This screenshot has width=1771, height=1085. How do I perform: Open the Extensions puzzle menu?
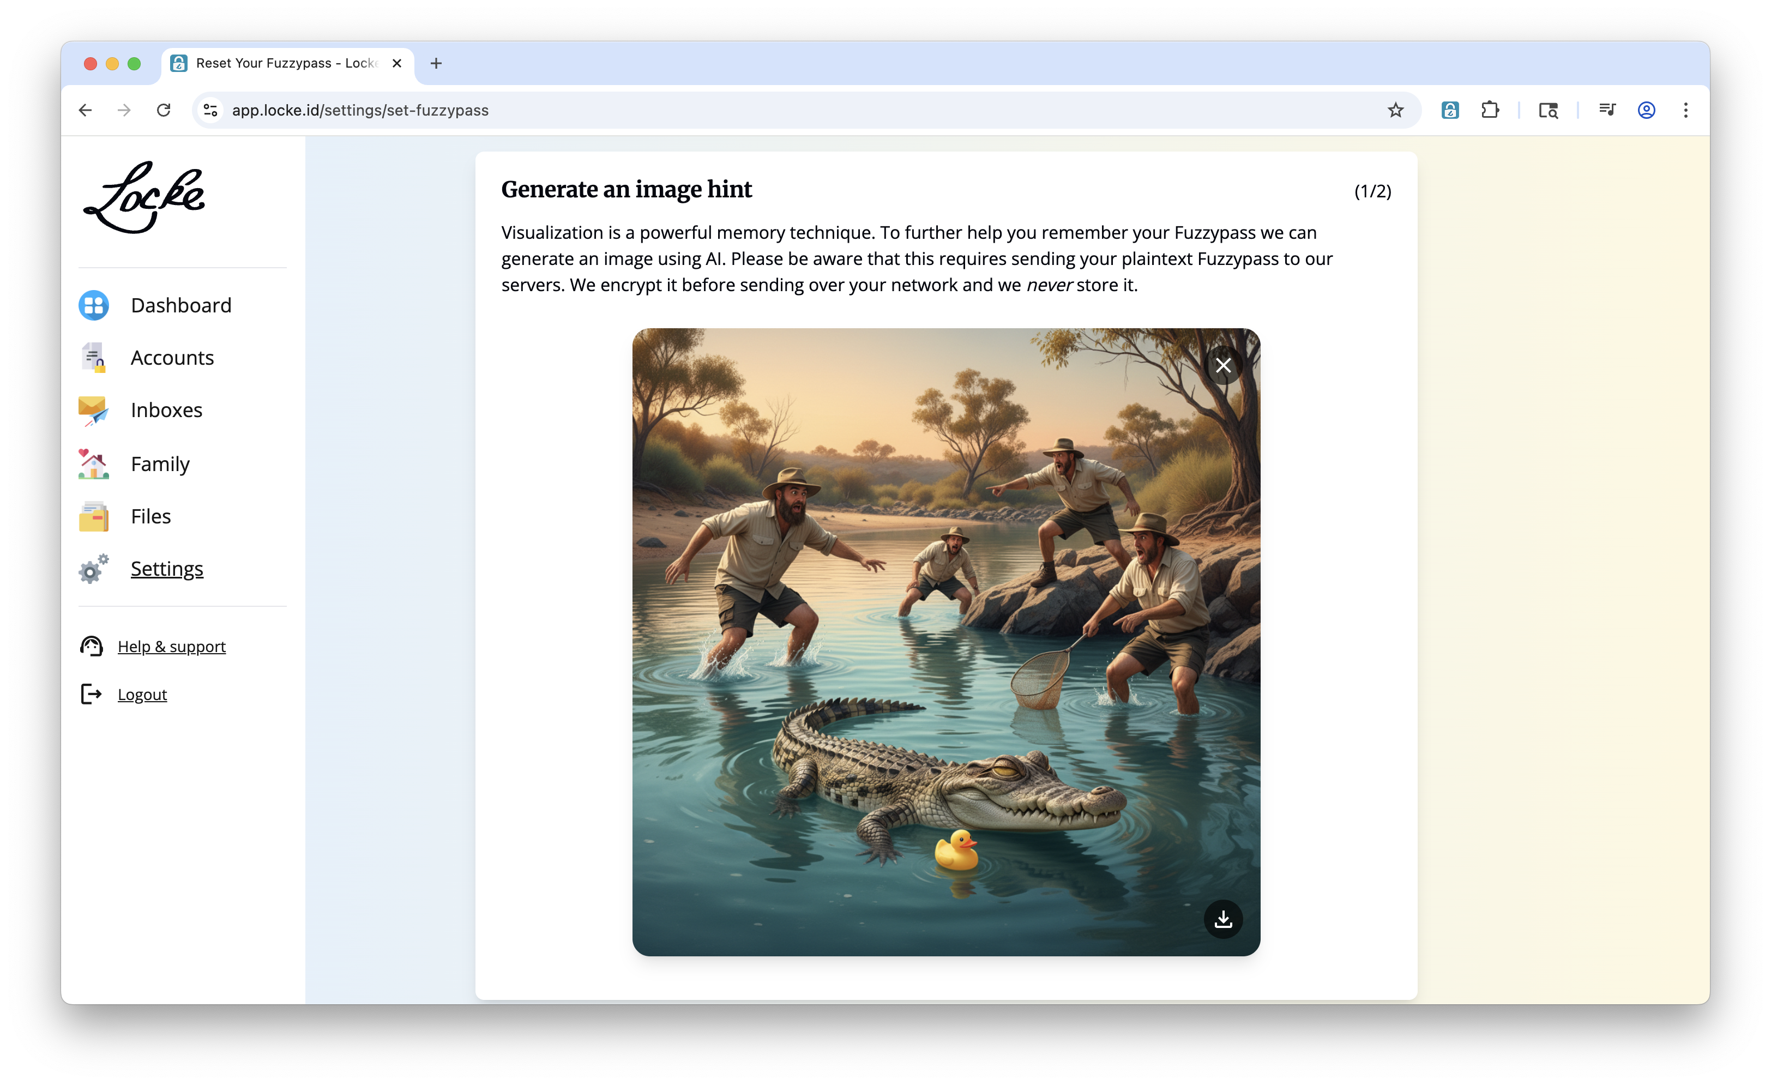(1490, 110)
